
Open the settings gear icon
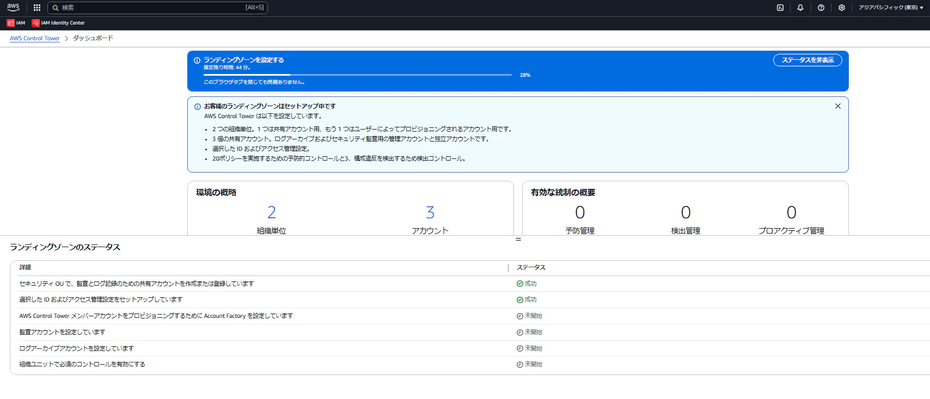842,8
